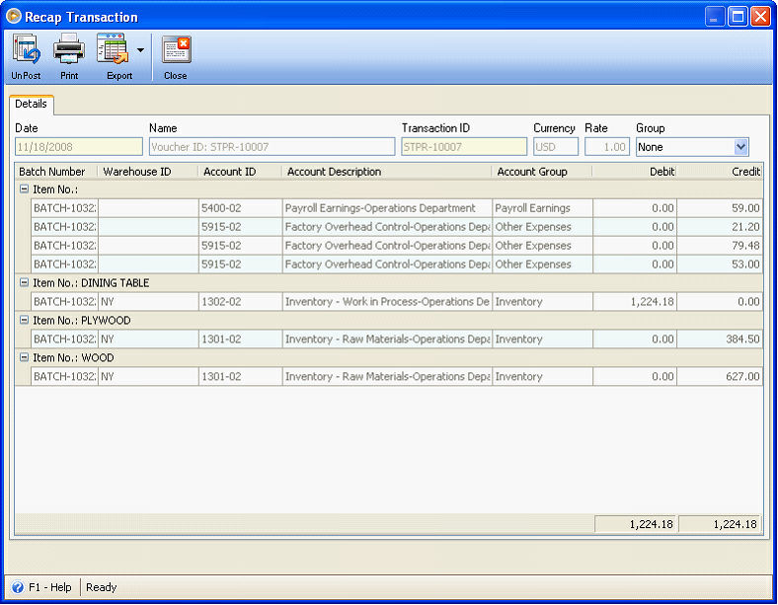Click the Name field with Voucher ID
Viewport: 778px width, 605px height.
272,147
